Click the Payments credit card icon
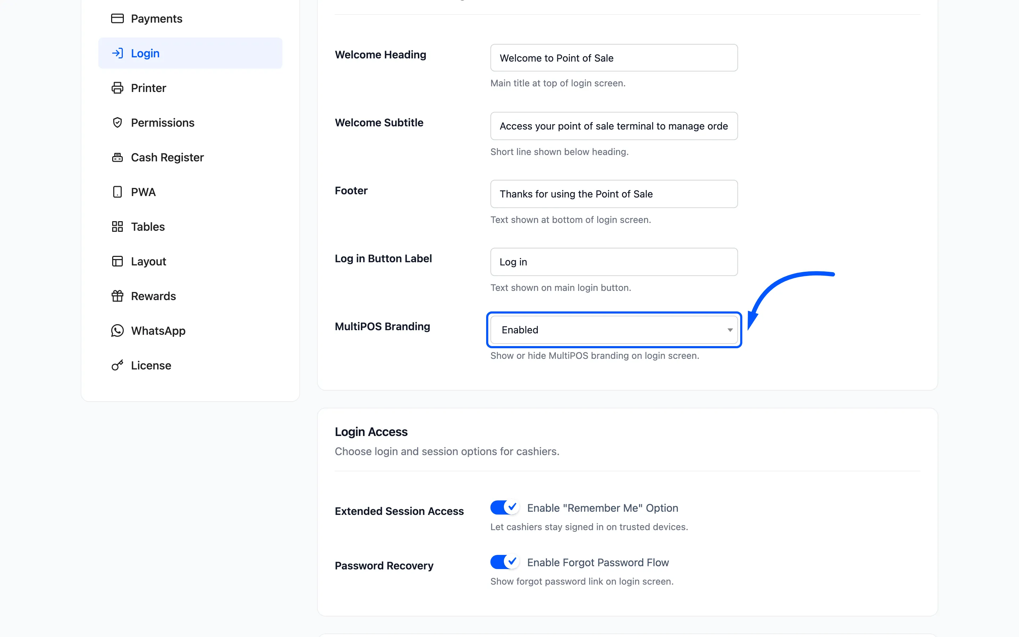Screen dimensions: 1019x637 coord(117,18)
